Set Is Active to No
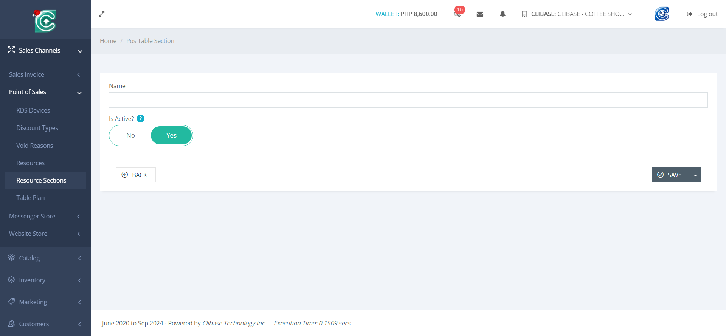This screenshot has height=336, width=726. click(x=130, y=135)
